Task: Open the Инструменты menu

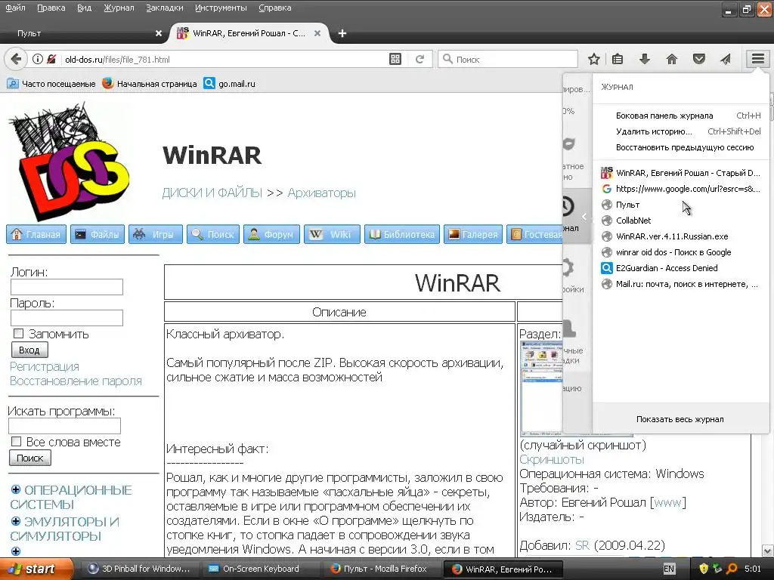Action: 221,8
